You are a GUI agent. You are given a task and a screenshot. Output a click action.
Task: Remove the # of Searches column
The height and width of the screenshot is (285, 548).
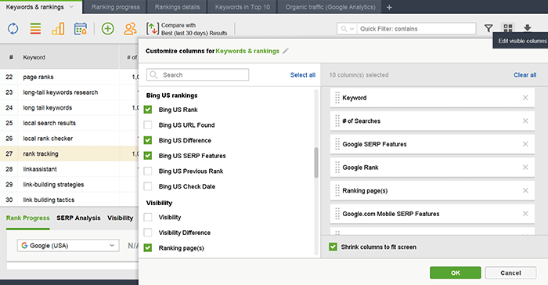525,121
